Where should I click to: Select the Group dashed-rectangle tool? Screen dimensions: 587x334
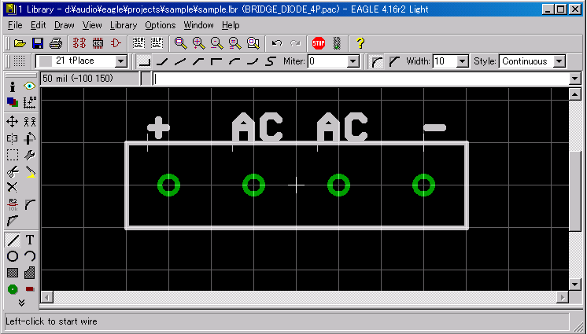coord(13,155)
